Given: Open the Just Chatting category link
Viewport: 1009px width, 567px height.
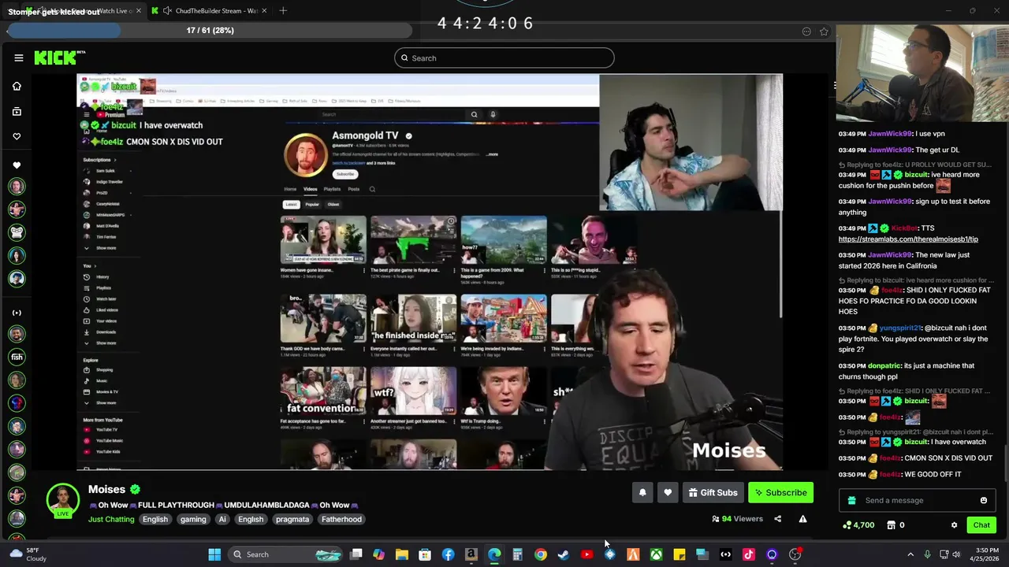Looking at the screenshot, I should point(111,519).
